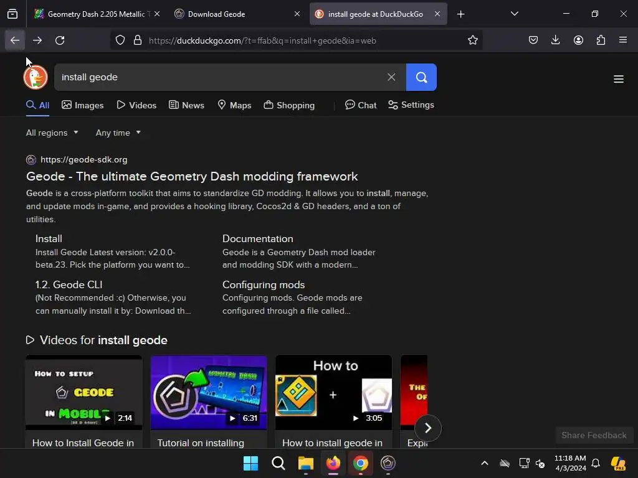Play the 3:05 How to video thumbnail

coord(334,393)
